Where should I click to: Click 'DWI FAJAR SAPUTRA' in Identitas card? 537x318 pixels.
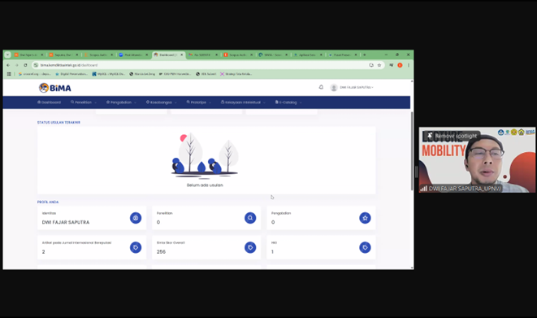tap(66, 222)
